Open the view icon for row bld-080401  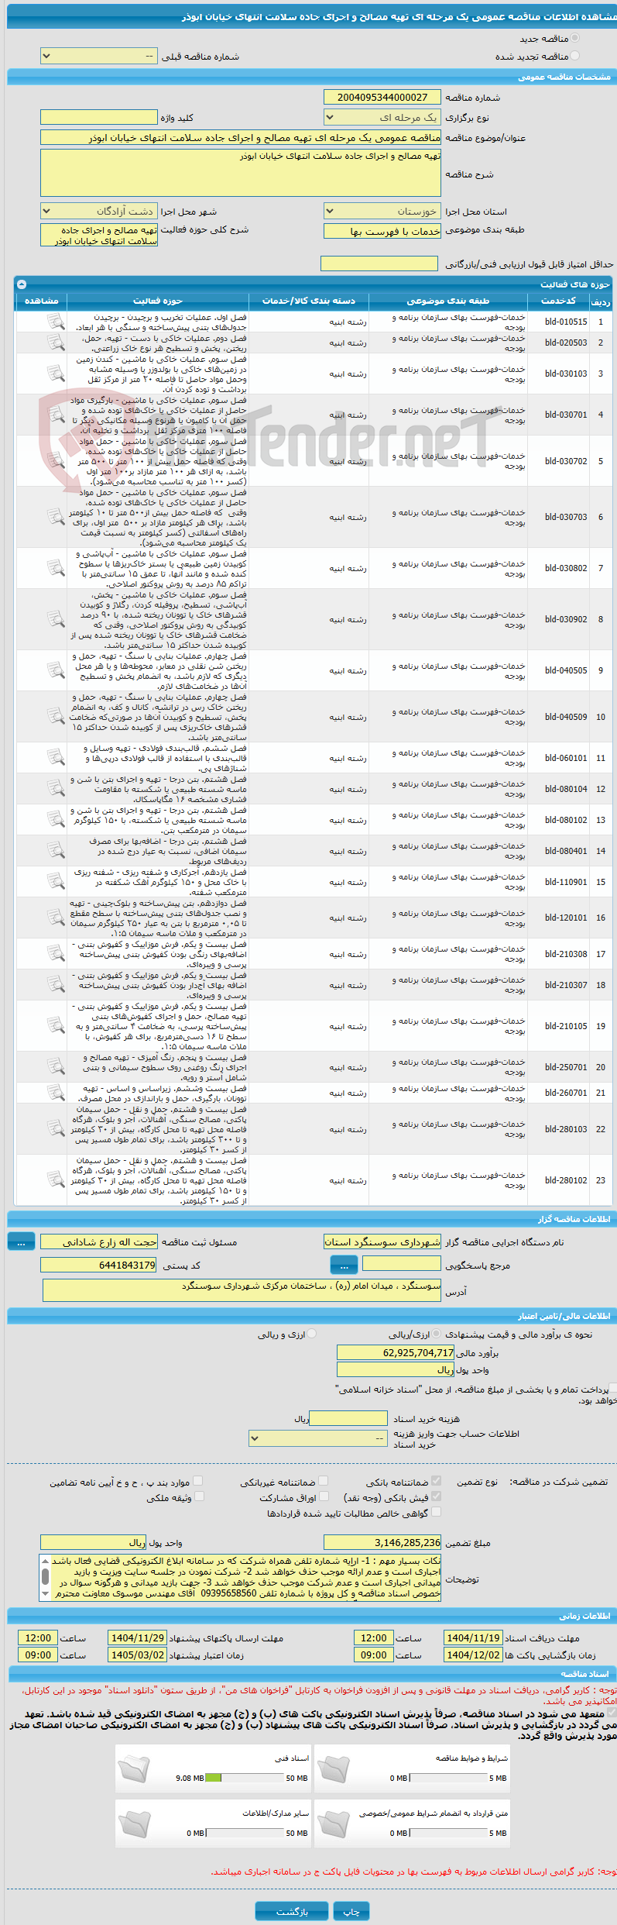click(56, 851)
